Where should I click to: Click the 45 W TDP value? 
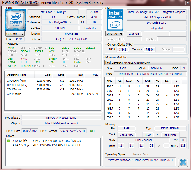(x=18, y=39)
